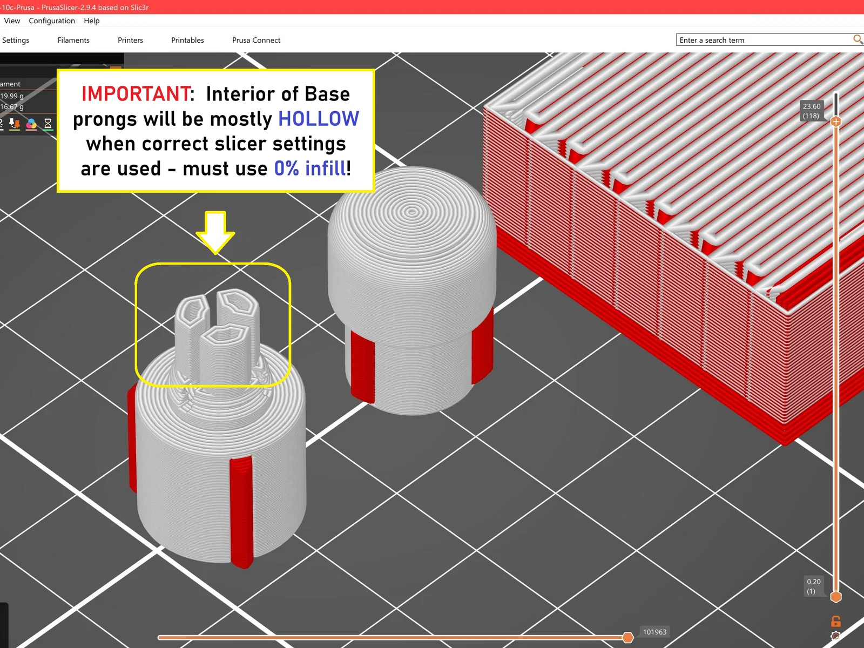This screenshot has width=864, height=648.
Task: Switch to the Printers tab
Action: 130,40
